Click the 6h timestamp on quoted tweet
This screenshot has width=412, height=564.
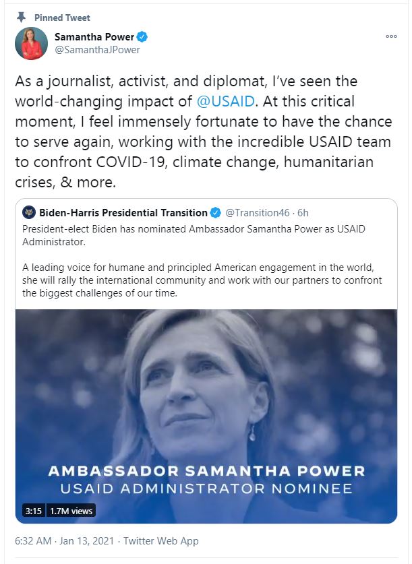click(x=303, y=213)
